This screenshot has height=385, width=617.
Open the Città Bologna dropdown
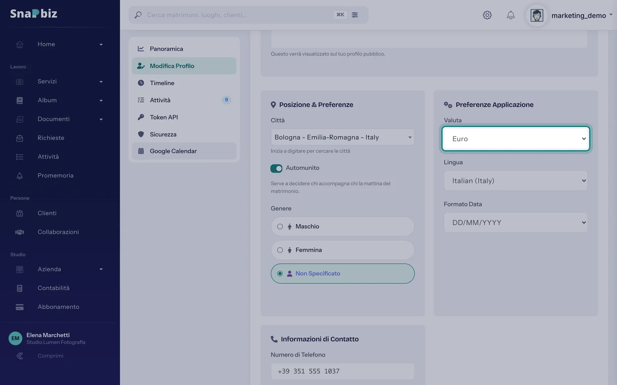(x=342, y=137)
